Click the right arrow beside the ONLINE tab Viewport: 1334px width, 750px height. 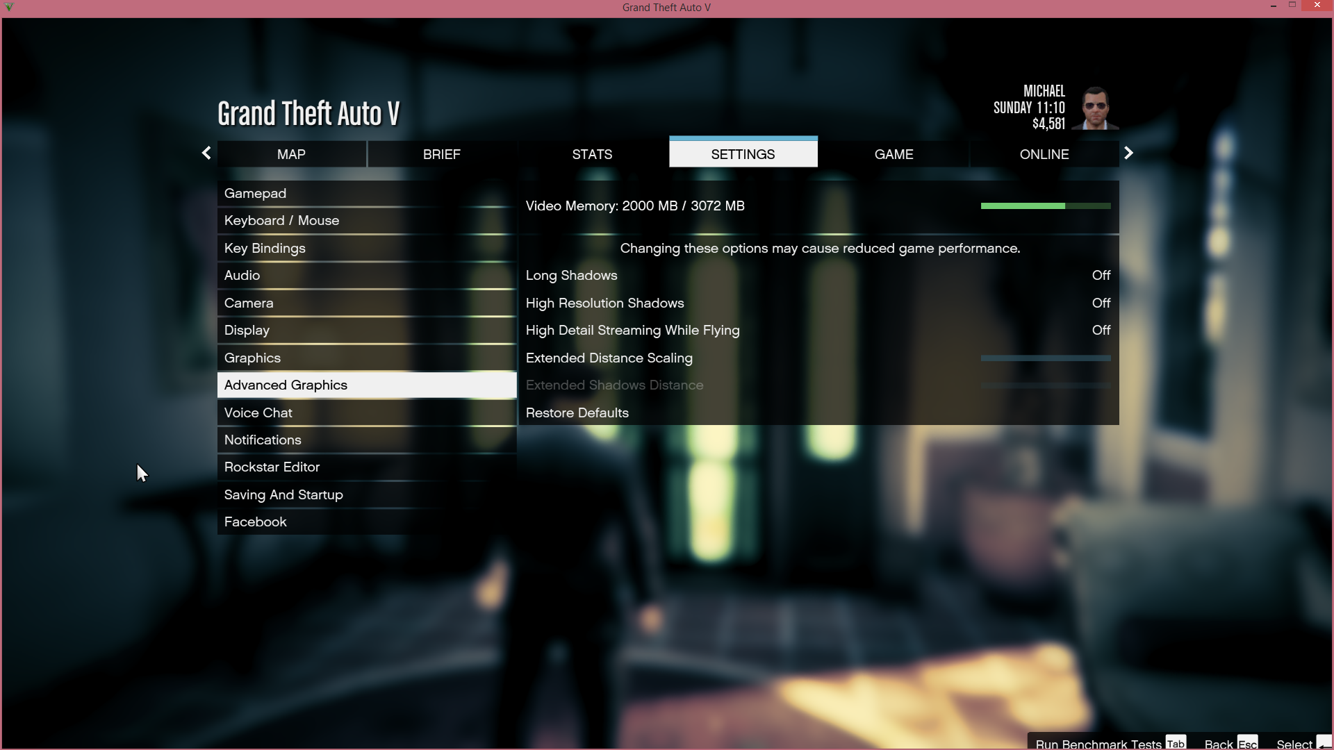pyautogui.click(x=1128, y=153)
